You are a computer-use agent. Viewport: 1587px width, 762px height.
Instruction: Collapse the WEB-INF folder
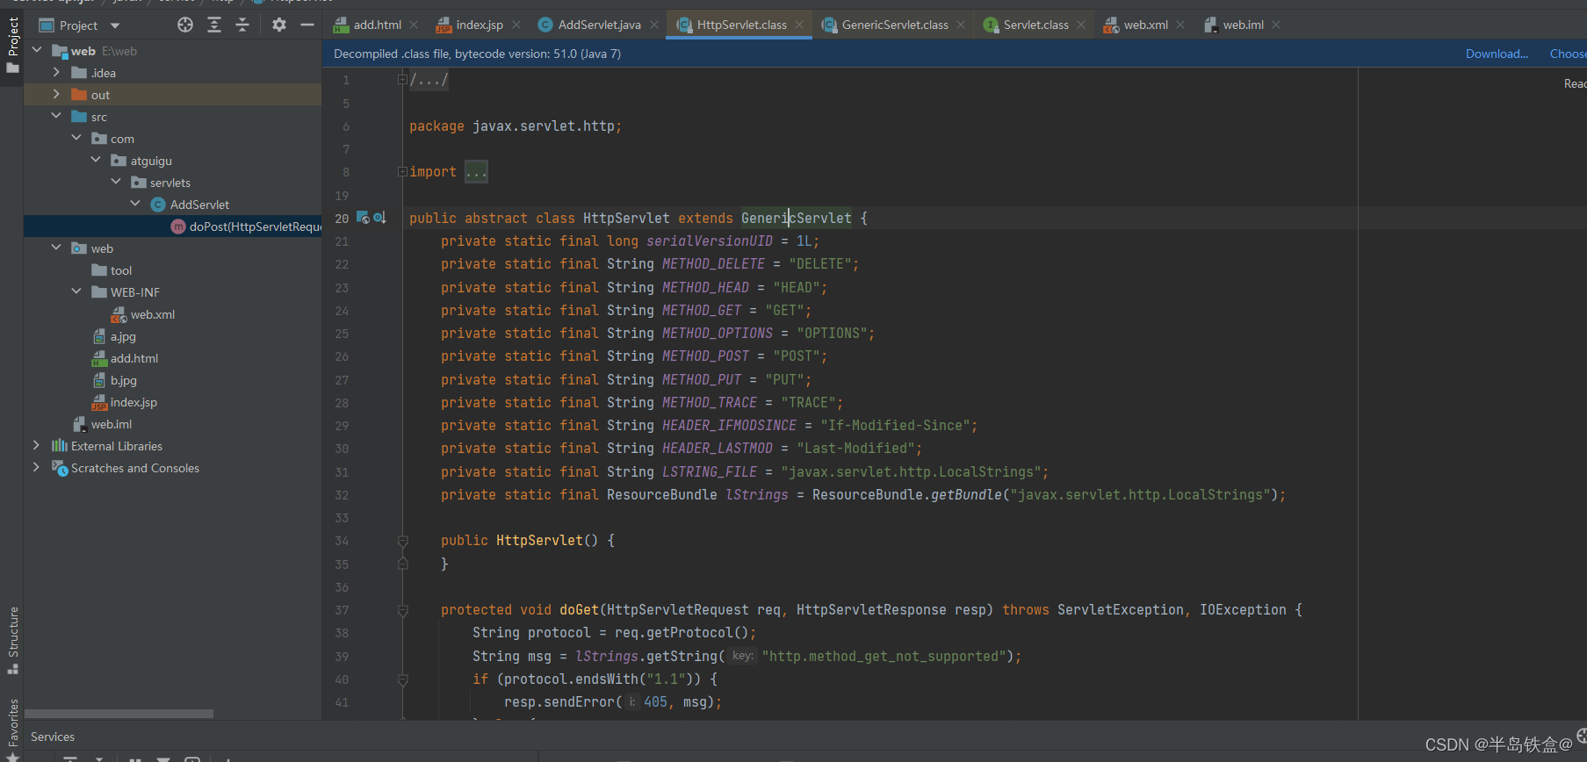[76, 291]
